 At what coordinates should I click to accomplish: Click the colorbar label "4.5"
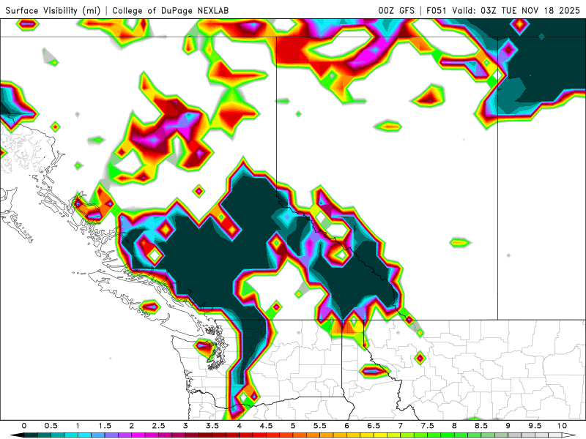[266, 426]
